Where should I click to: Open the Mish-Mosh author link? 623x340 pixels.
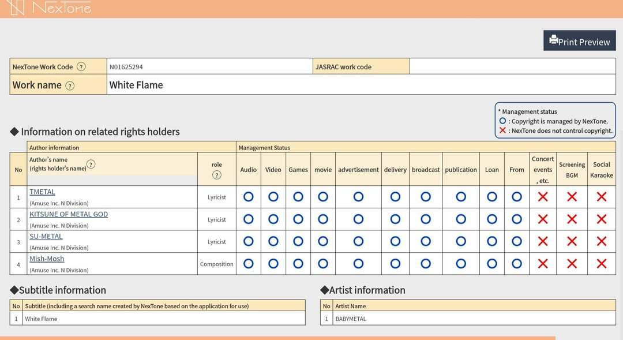click(x=47, y=259)
